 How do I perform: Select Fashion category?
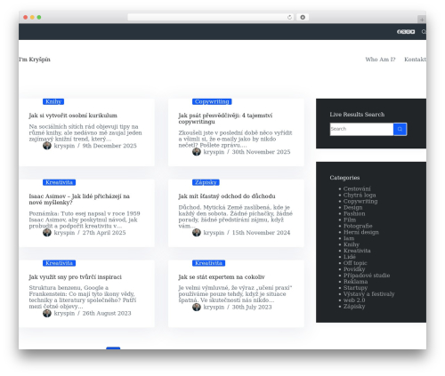click(354, 213)
